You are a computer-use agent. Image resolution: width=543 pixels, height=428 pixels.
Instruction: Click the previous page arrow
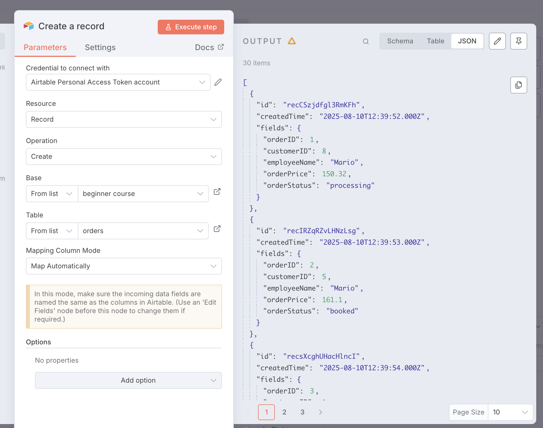(x=248, y=412)
